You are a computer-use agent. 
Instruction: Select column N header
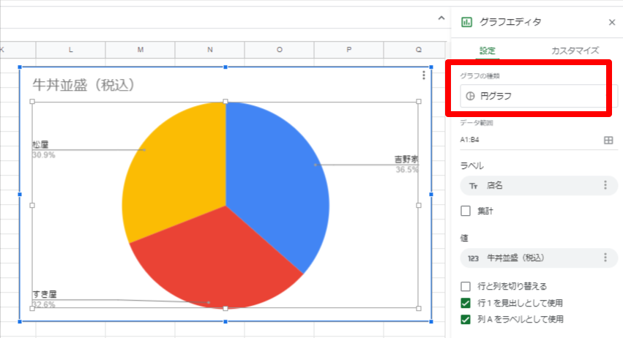[x=210, y=50]
